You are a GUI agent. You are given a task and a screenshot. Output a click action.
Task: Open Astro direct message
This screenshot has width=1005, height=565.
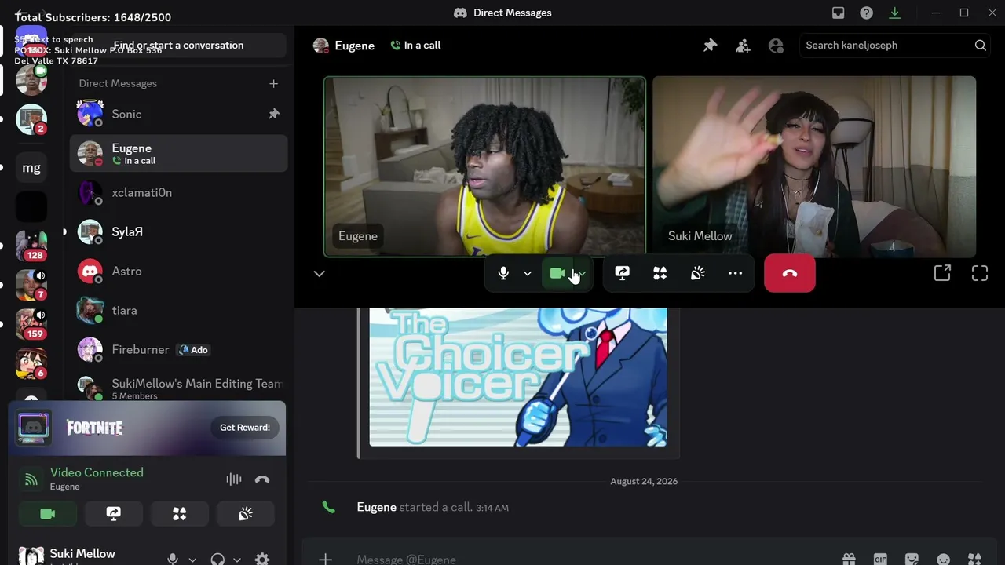pos(179,271)
